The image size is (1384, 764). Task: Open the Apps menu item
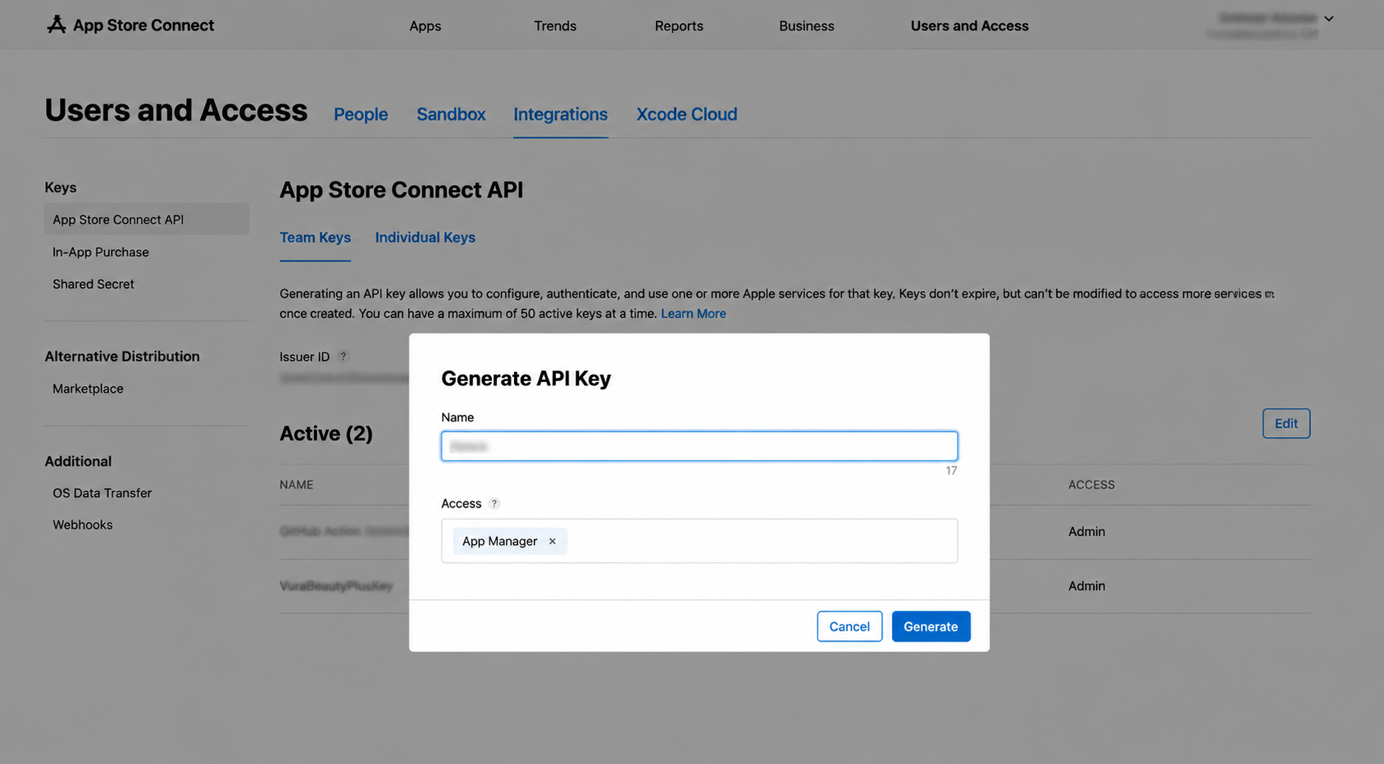pyautogui.click(x=425, y=25)
